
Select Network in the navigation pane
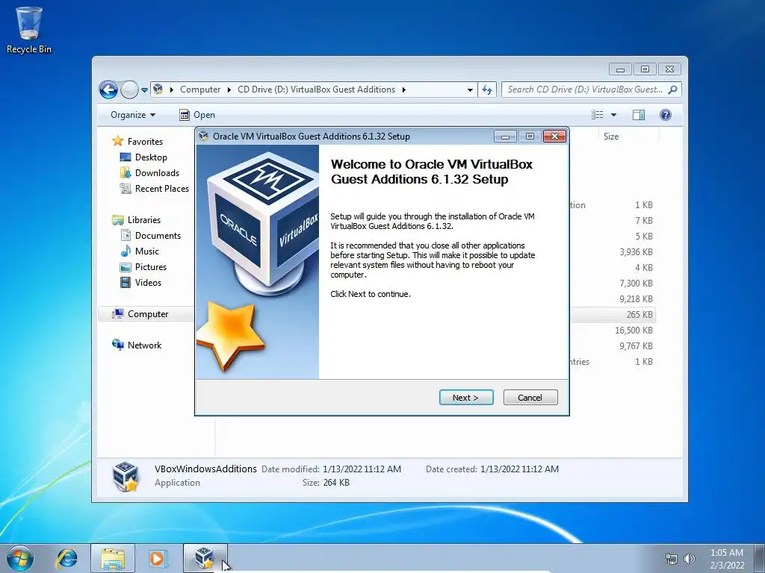coord(144,345)
